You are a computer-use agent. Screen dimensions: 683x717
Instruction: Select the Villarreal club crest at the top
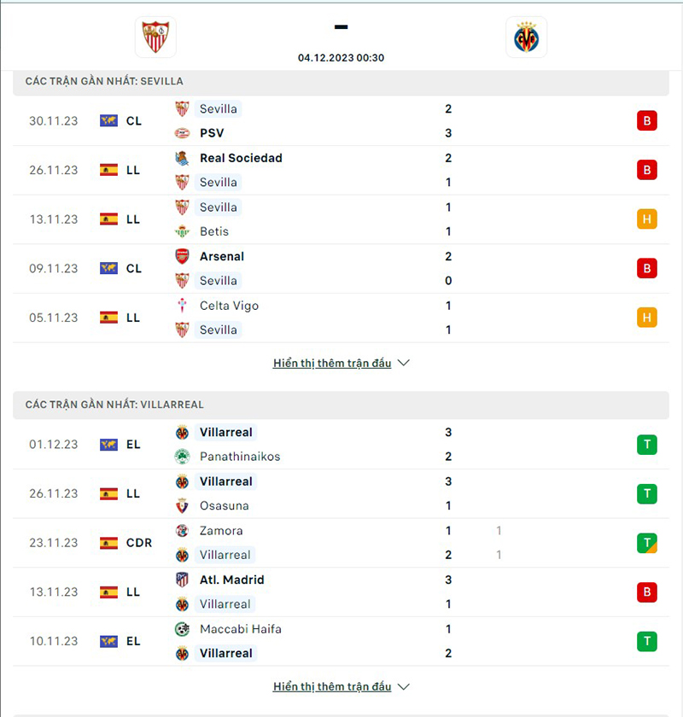click(x=526, y=38)
